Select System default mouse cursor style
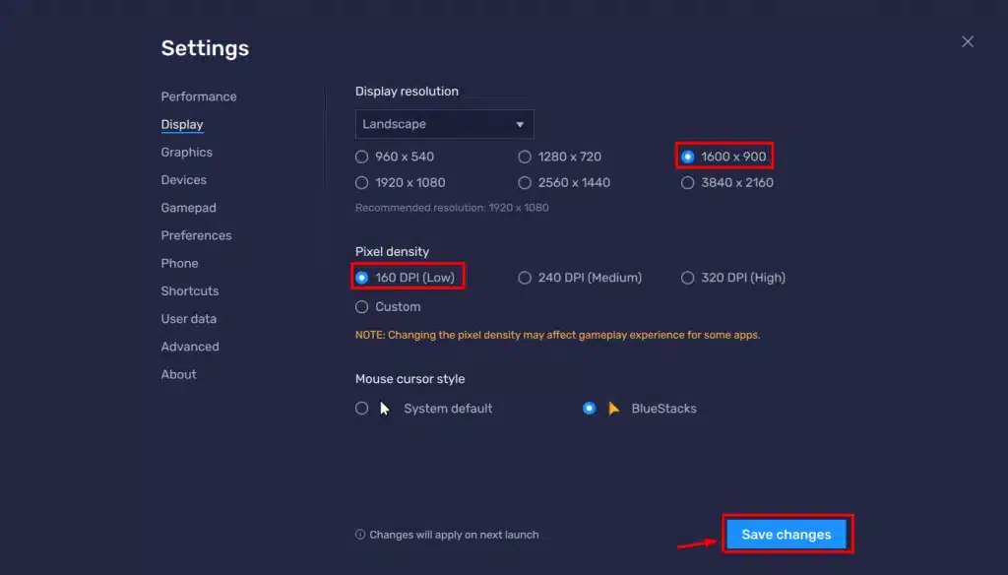1008x575 pixels. point(423,409)
